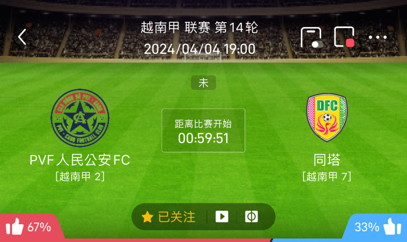Image resolution: width=407 pixels, height=242 pixels.
Task: Open the 同塔 team page
Action: (x=327, y=160)
